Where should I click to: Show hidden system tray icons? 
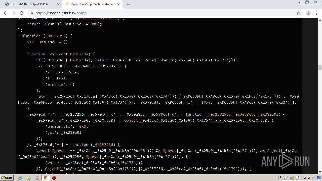pos(281,178)
